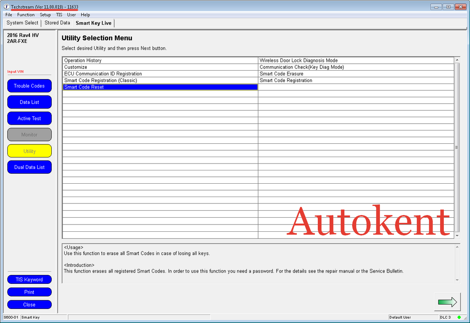Switch to the System Select tab
Image resolution: width=470 pixels, height=323 pixels.
[x=22, y=23]
